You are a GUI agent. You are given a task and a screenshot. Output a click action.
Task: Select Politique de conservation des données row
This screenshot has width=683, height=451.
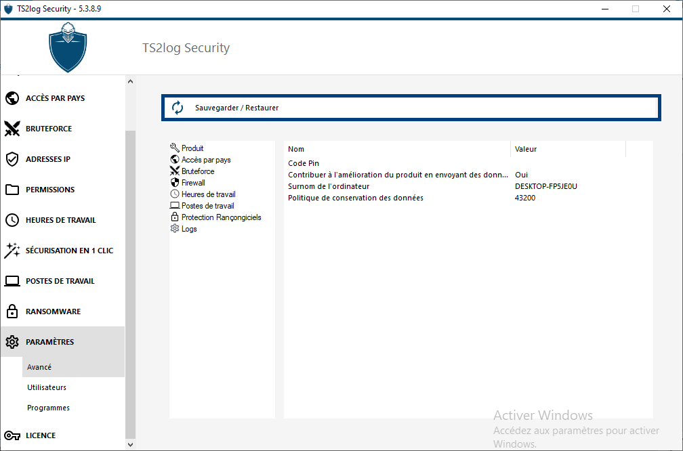pos(468,198)
